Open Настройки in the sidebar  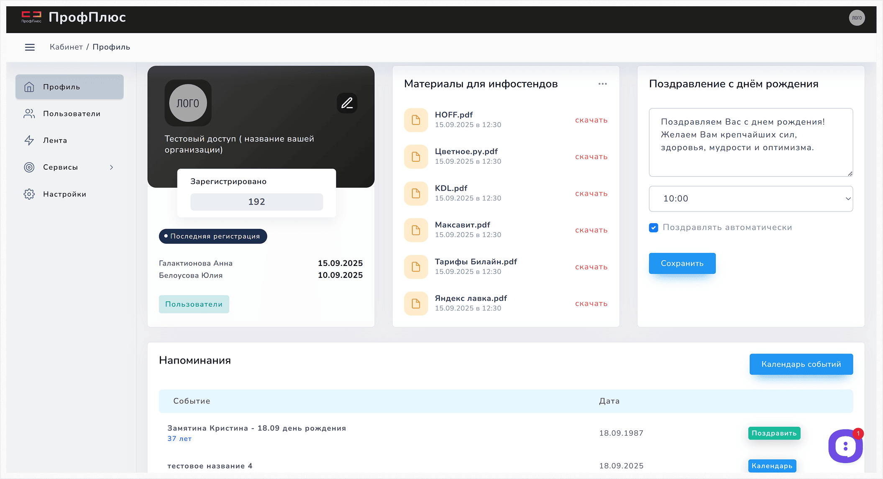(x=64, y=194)
